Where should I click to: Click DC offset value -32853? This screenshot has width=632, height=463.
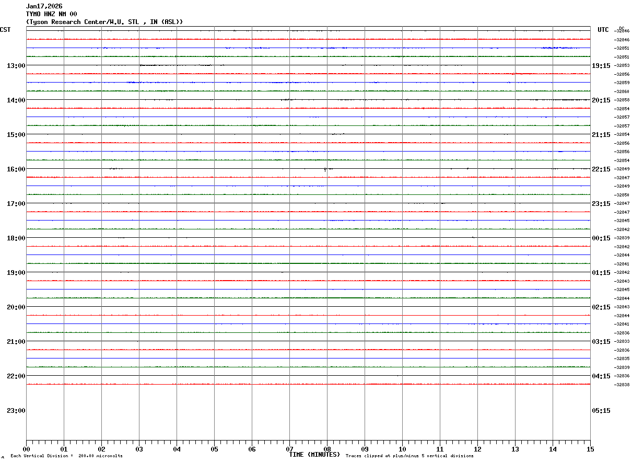click(622, 65)
